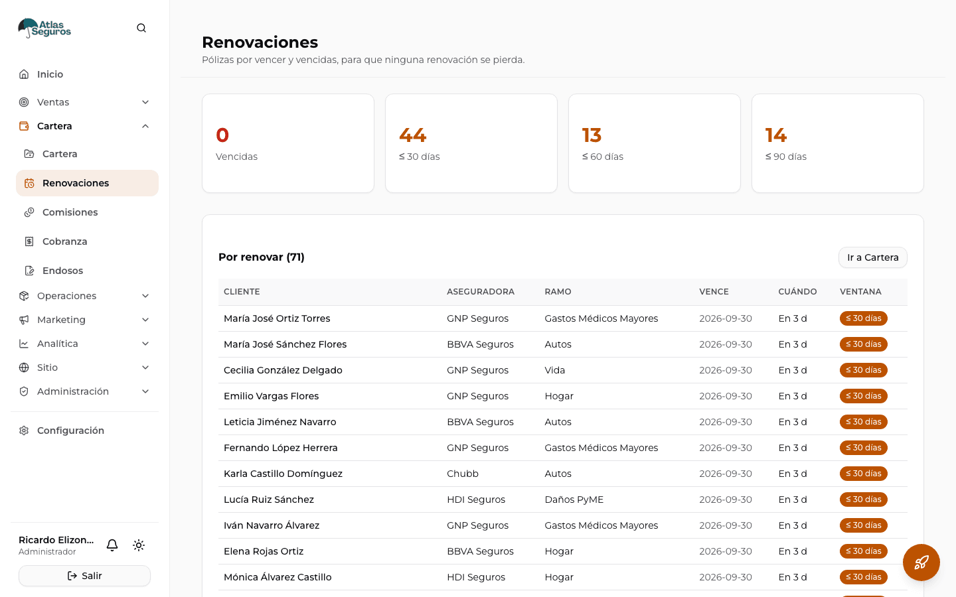The image size is (956, 597).
Task: Click the Comisiones coins icon
Action: (x=29, y=212)
